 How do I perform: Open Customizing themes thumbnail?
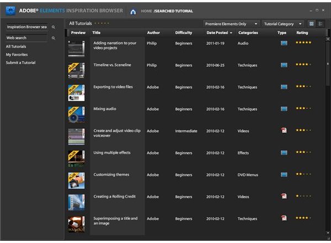[76, 181]
